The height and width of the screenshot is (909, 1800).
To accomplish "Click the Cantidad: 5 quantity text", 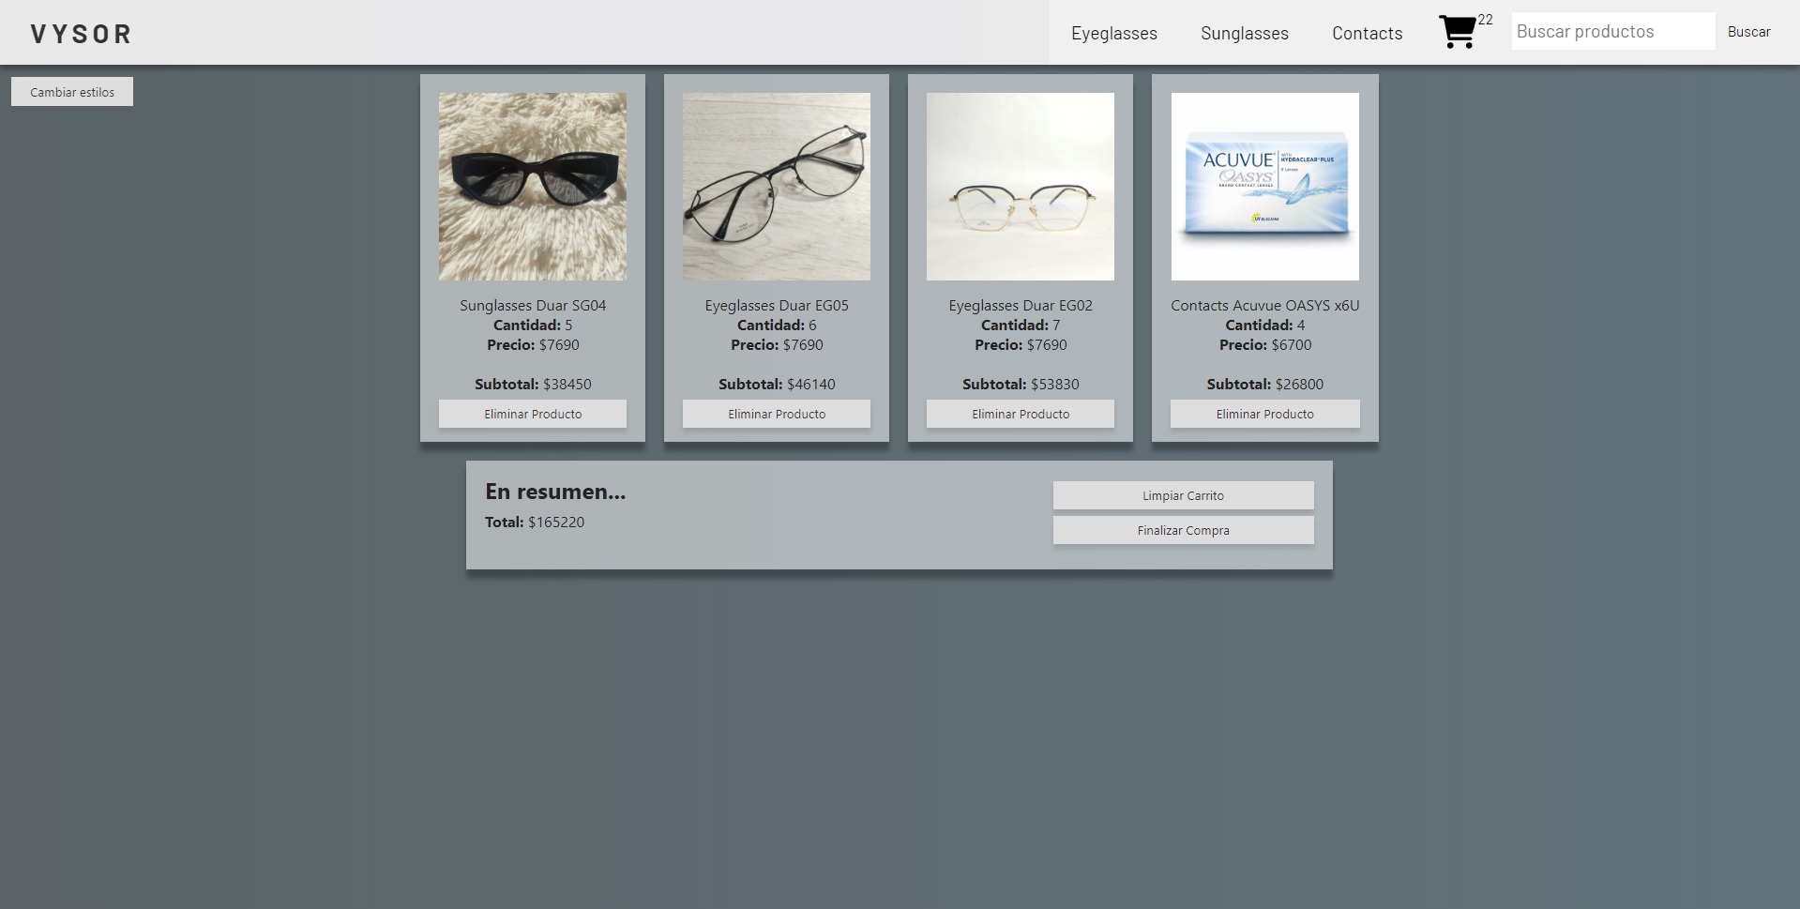I will 533,326.
